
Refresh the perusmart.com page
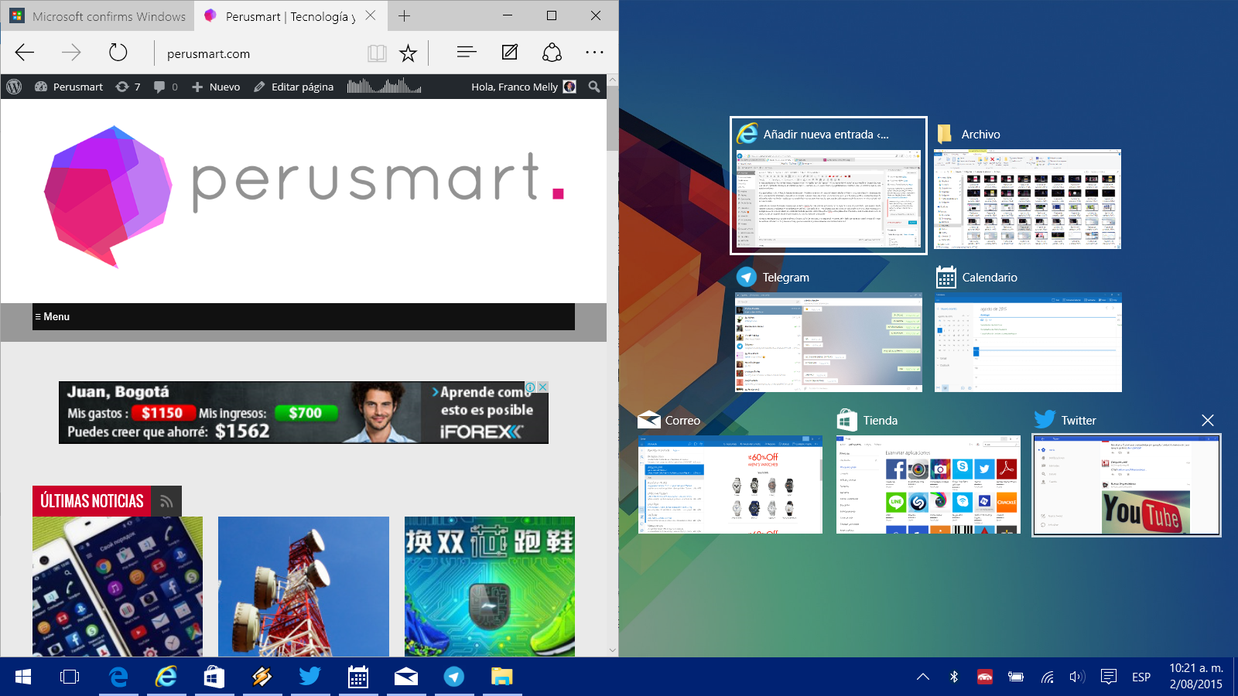118,53
